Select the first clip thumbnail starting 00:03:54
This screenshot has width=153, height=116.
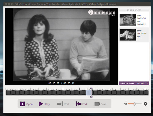click(128, 20)
